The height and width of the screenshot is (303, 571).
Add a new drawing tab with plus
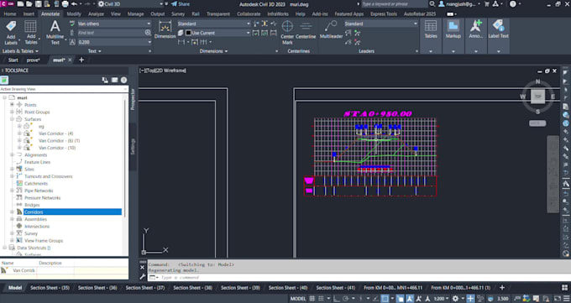point(81,60)
